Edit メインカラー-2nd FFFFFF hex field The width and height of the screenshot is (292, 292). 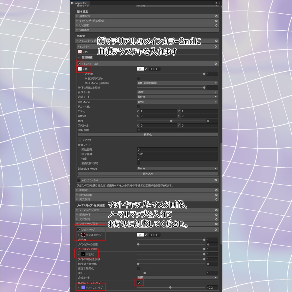coord(155,69)
